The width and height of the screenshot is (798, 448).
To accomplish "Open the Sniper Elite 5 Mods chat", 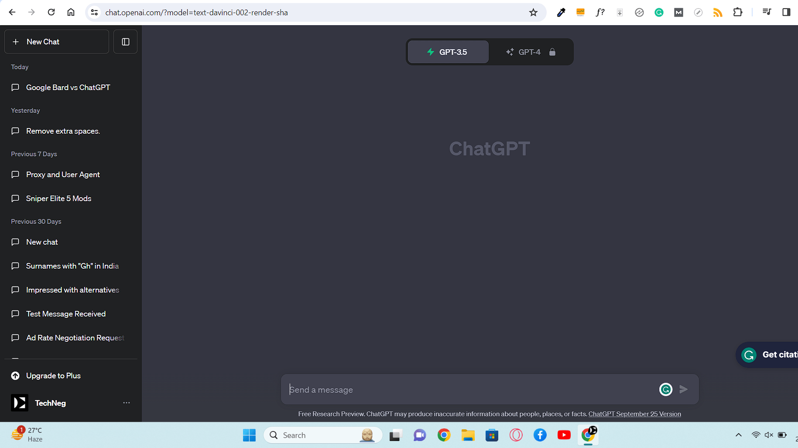I will tap(58, 198).
